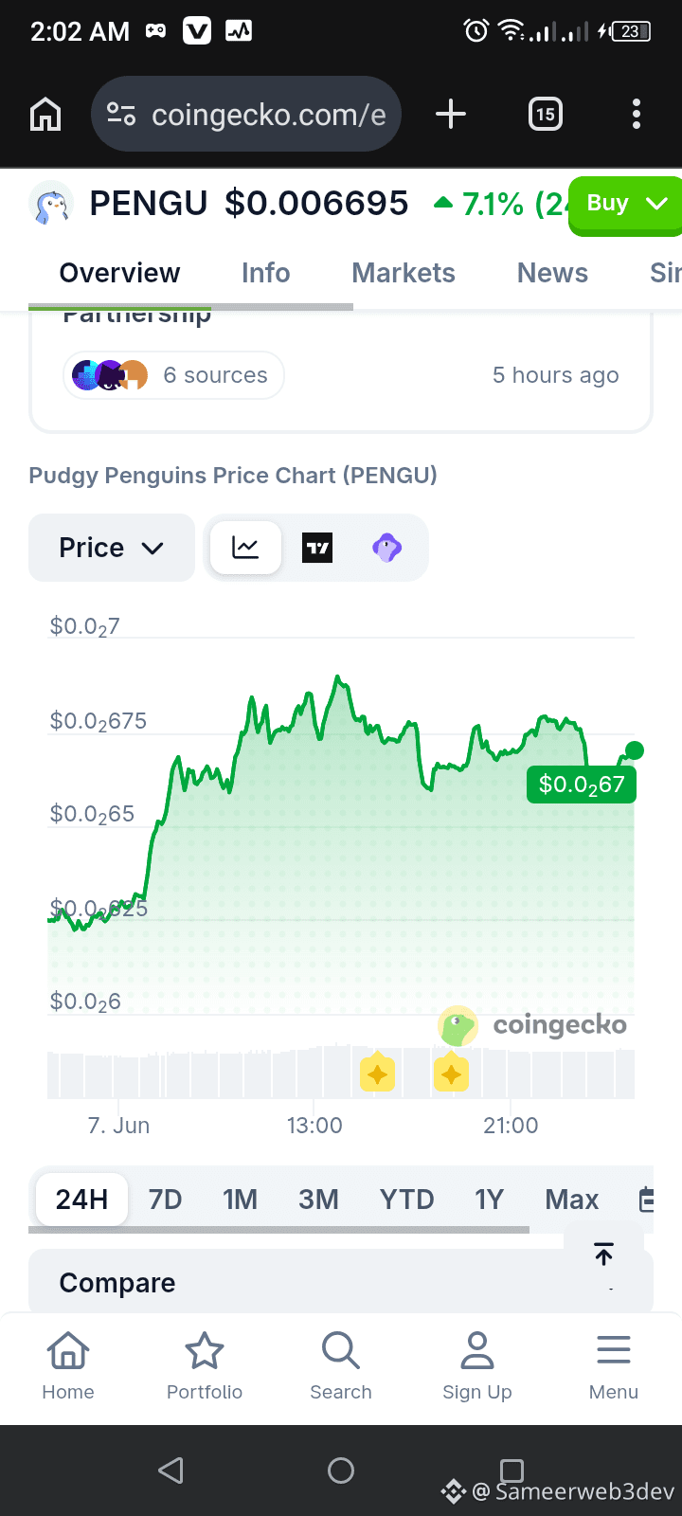The height and width of the screenshot is (1516, 682).
Task: Open a new browser tab with plus icon
Action: (x=451, y=115)
